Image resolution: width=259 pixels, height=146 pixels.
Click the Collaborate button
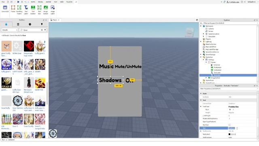click(x=233, y=2)
